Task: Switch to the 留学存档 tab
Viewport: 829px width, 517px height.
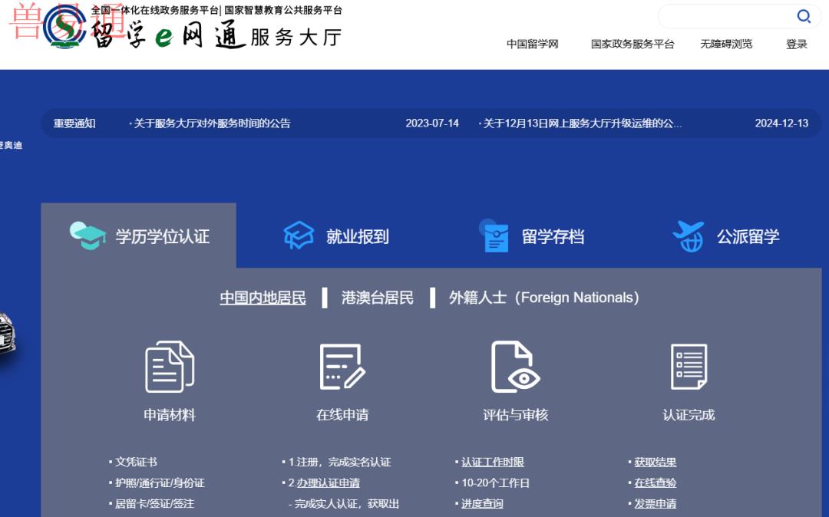Action: coord(553,237)
